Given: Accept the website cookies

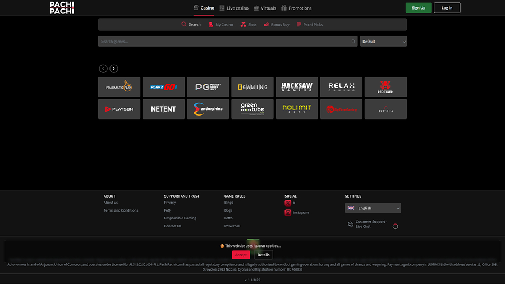Looking at the screenshot, I should click(x=241, y=255).
